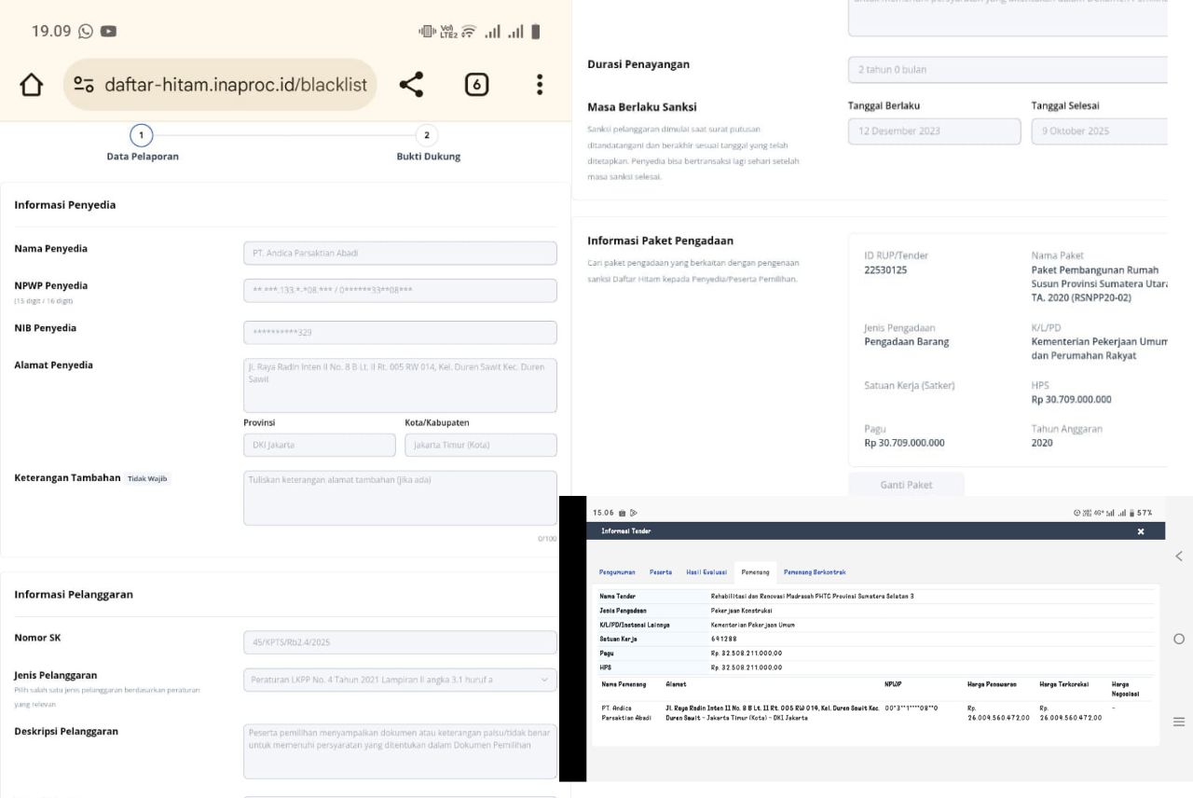The height and width of the screenshot is (798, 1193).
Task: Close the Informasi Tender panel
Action: 1141,531
